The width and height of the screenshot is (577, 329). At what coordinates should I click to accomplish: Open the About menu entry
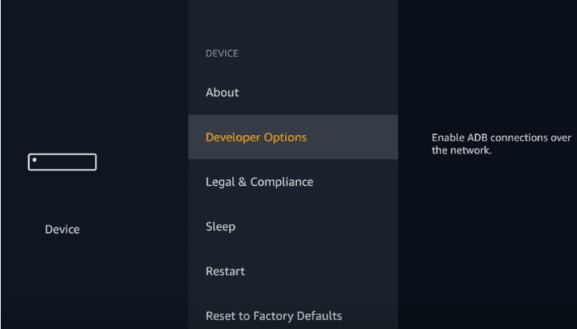293,92
